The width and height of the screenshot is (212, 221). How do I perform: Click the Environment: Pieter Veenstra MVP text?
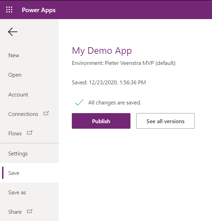coord(124,63)
